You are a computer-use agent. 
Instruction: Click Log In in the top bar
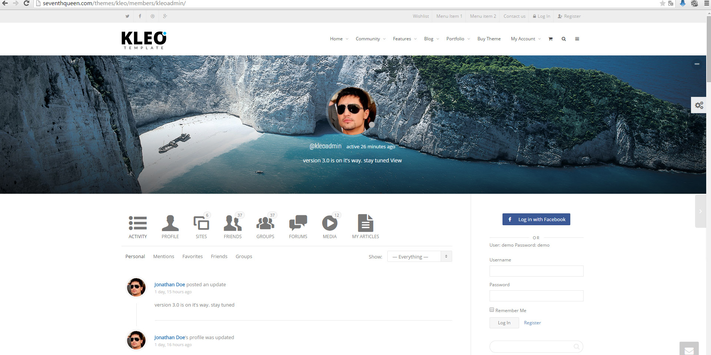coord(541,16)
